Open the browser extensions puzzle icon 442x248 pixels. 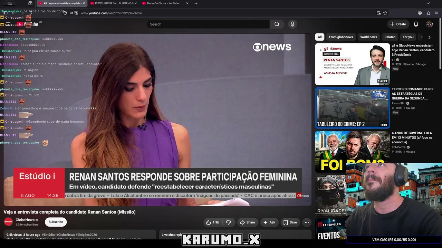(x=428, y=13)
